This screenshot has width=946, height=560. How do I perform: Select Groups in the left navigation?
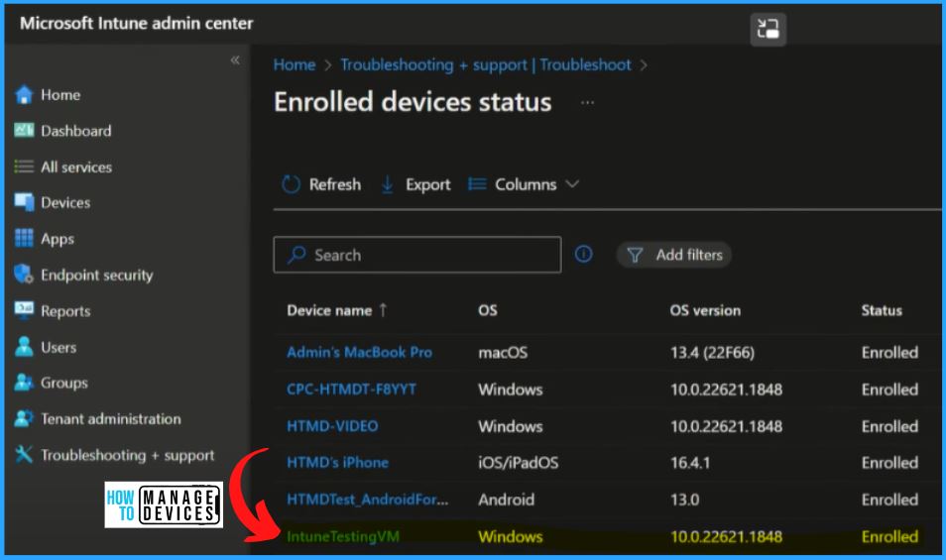click(x=63, y=383)
